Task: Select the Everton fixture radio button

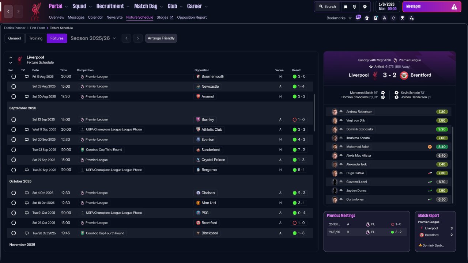Action: [x=14, y=140]
